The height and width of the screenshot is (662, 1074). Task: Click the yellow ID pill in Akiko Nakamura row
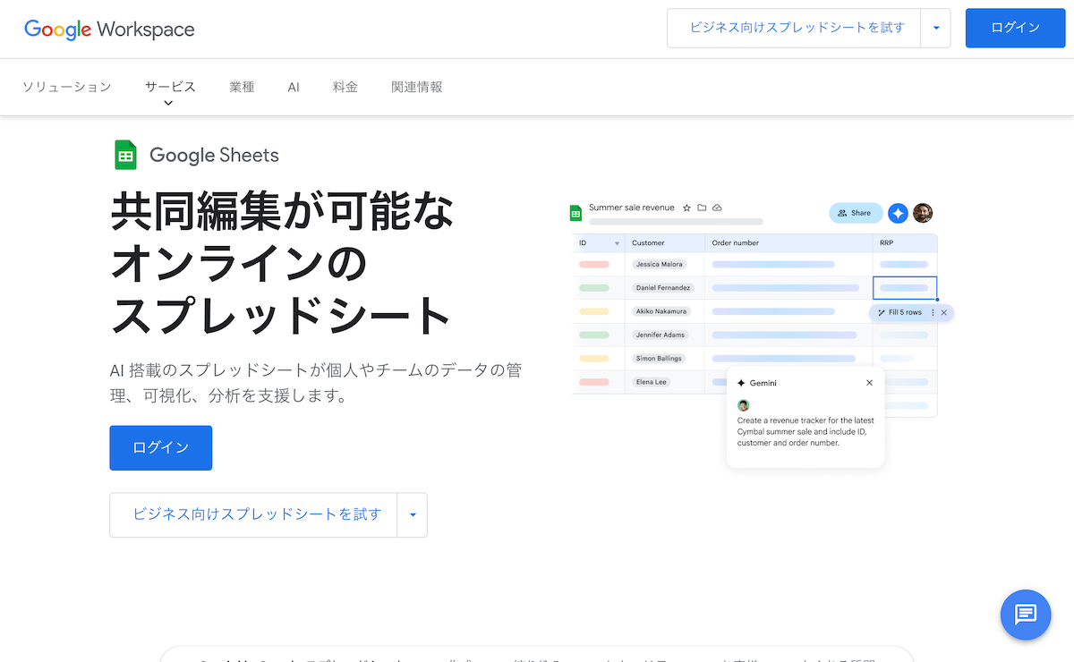tap(594, 311)
